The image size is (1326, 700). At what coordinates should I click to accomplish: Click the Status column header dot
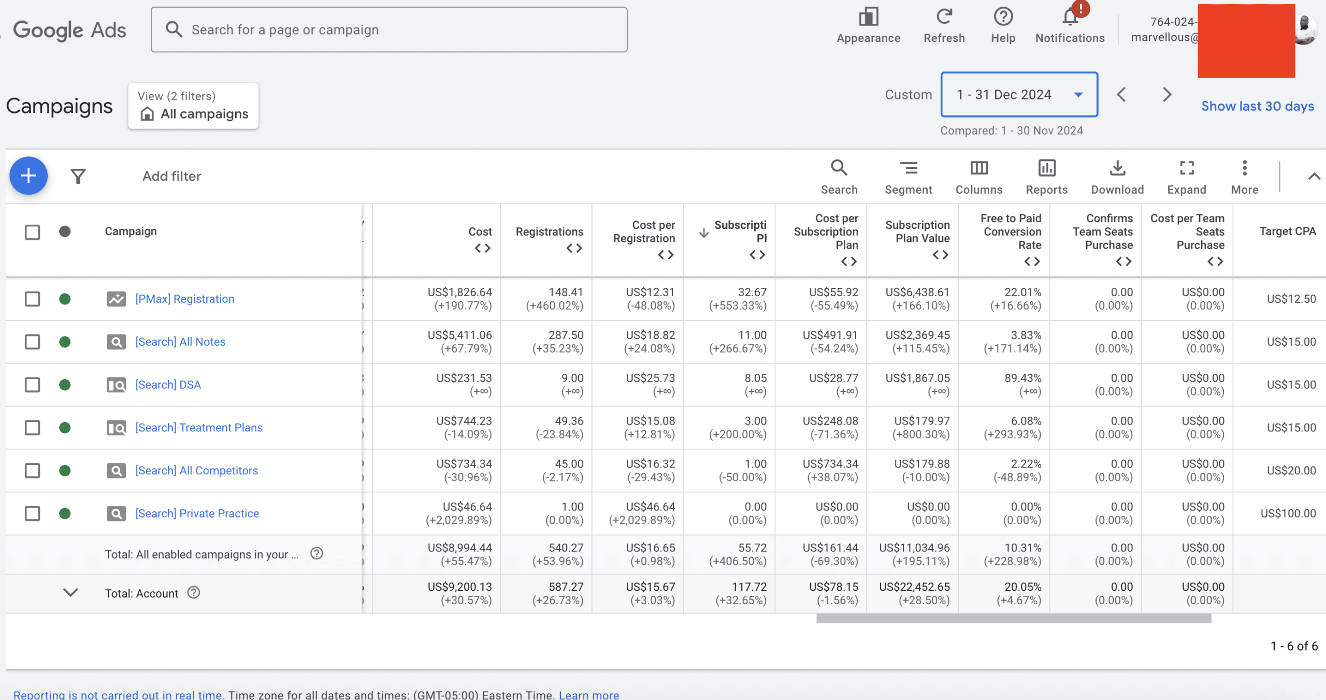pos(65,231)
